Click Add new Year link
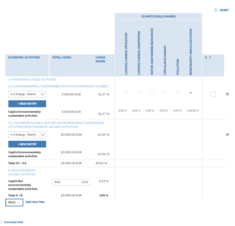 click(x=35, y=202)
